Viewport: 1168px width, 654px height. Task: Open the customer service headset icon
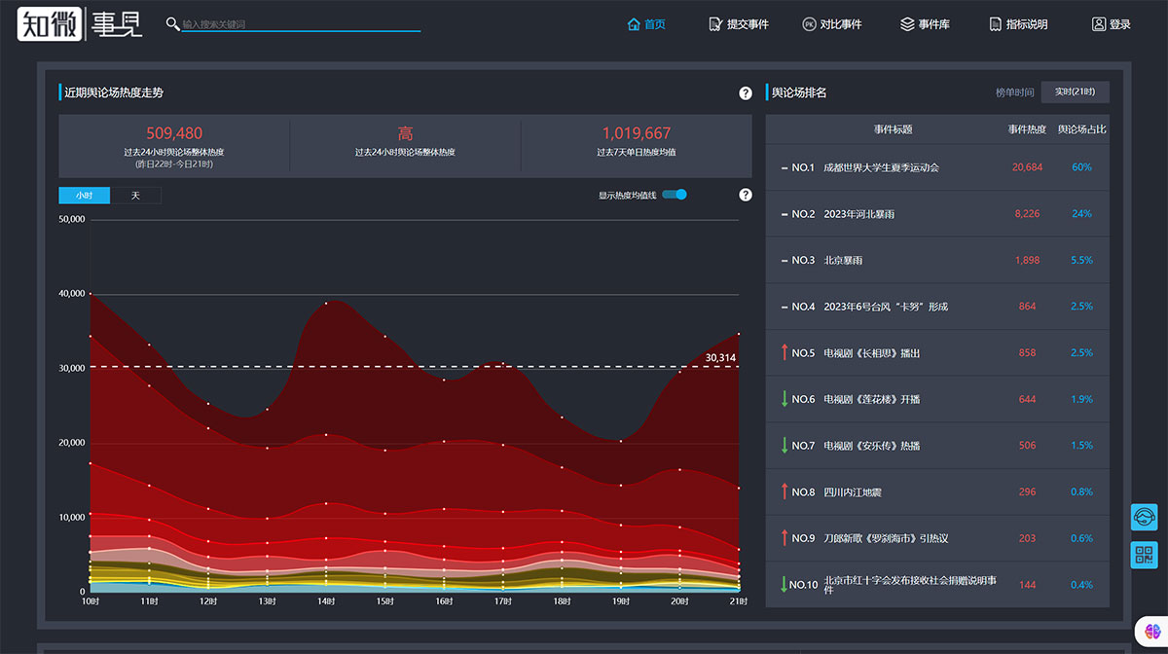tap(1144, 517)
